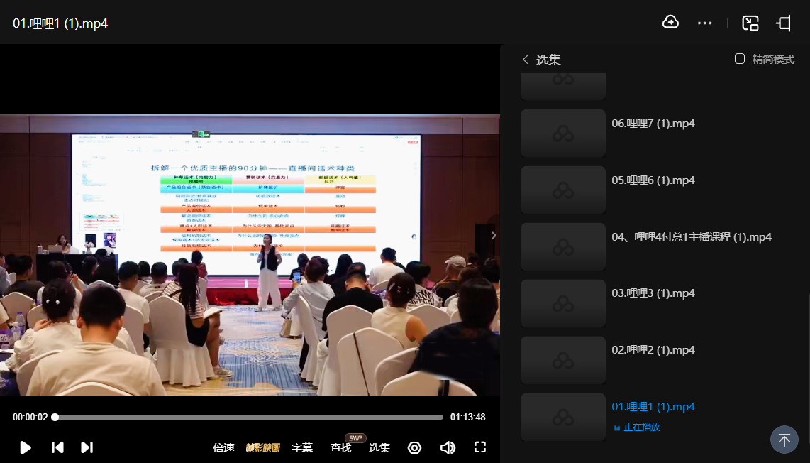The height and width of the screenshot is (463, 810).
Task: Click the pin window icon at top right
Action: (784, 23)
